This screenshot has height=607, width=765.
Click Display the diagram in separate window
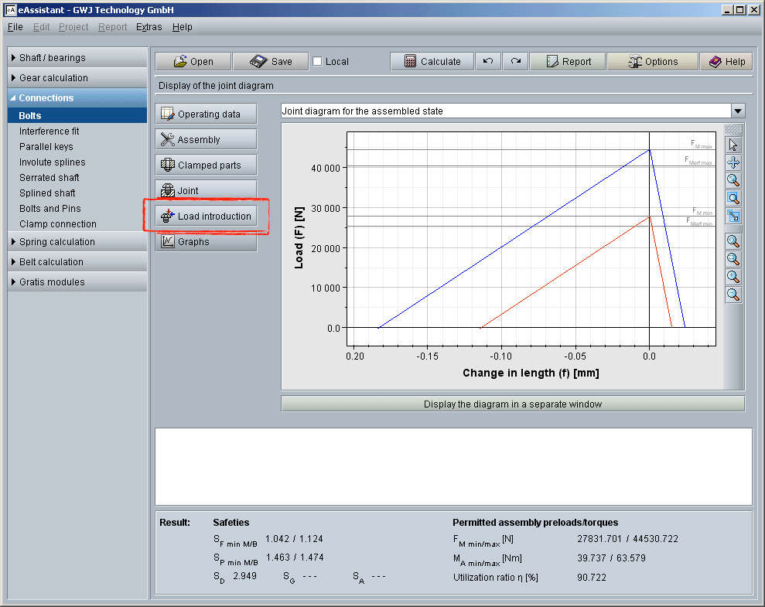(x=512, y=404)
